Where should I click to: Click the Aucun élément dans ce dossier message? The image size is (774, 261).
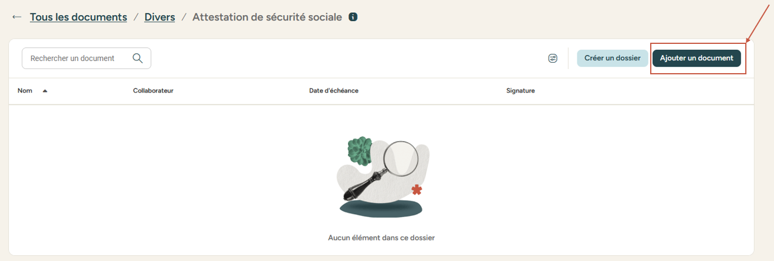coord(381,238)
